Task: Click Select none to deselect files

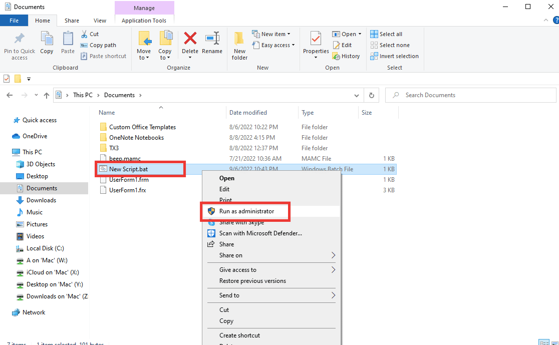Action: tap(390, 45)
